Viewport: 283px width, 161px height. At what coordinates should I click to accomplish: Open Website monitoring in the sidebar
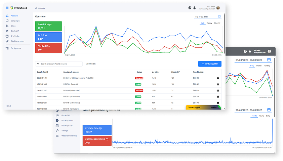tap(69, 135)
